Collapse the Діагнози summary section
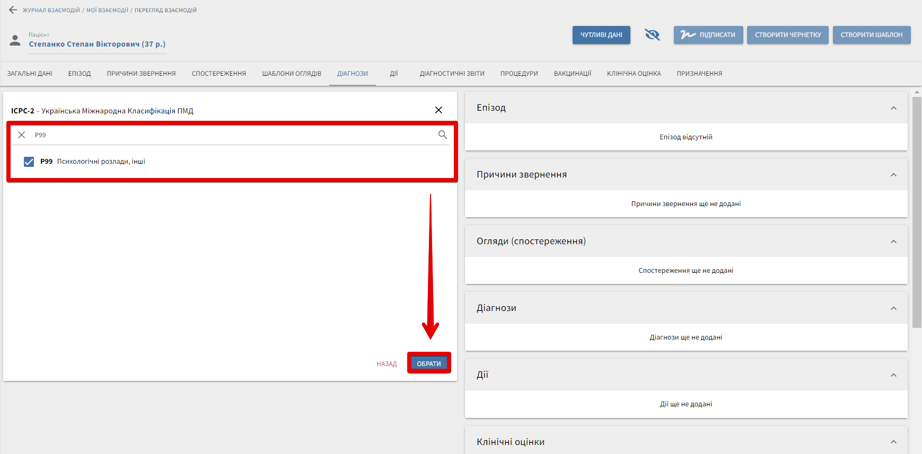Screen dimensions: 922x454 [893, 308]
